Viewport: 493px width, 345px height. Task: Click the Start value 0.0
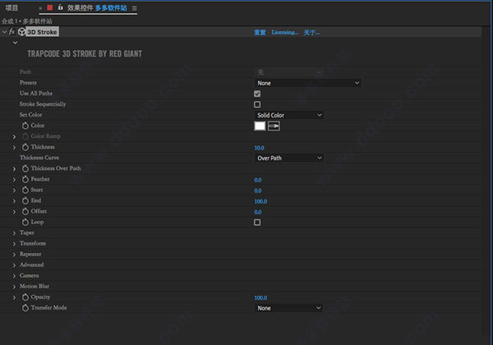[x=258, y=191]
